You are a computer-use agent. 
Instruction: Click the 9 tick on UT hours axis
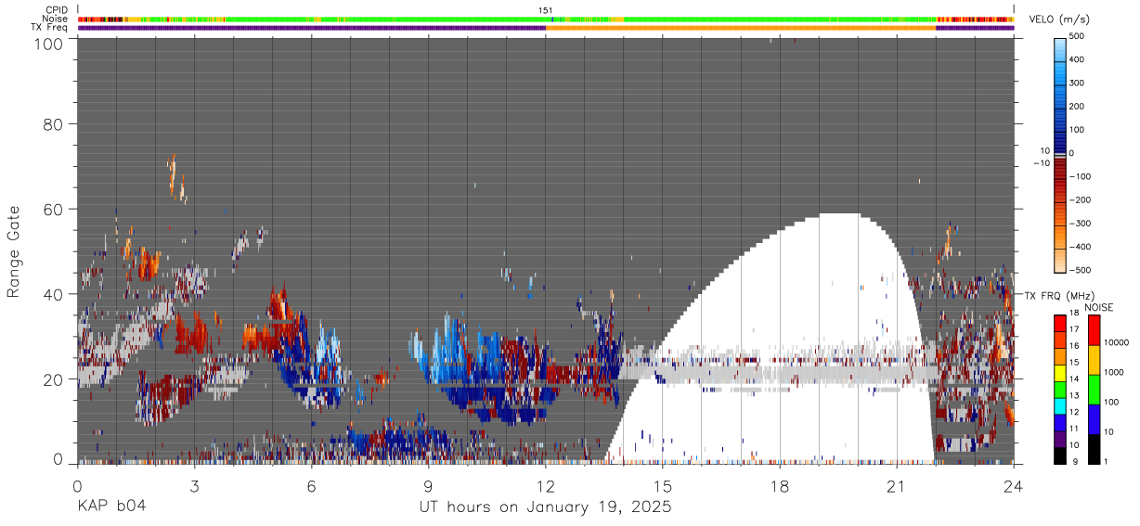point(429,485)
